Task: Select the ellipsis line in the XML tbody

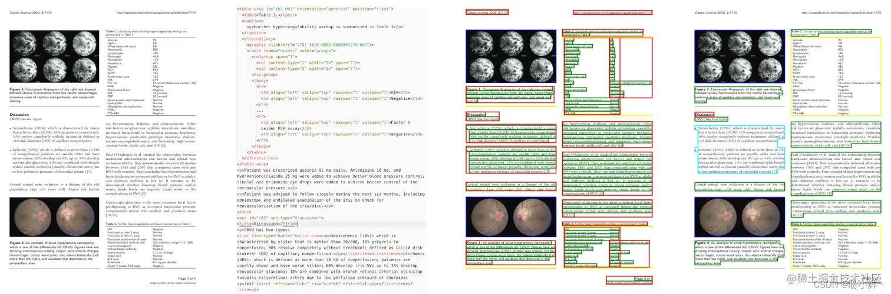Action: tap(260, 110)
